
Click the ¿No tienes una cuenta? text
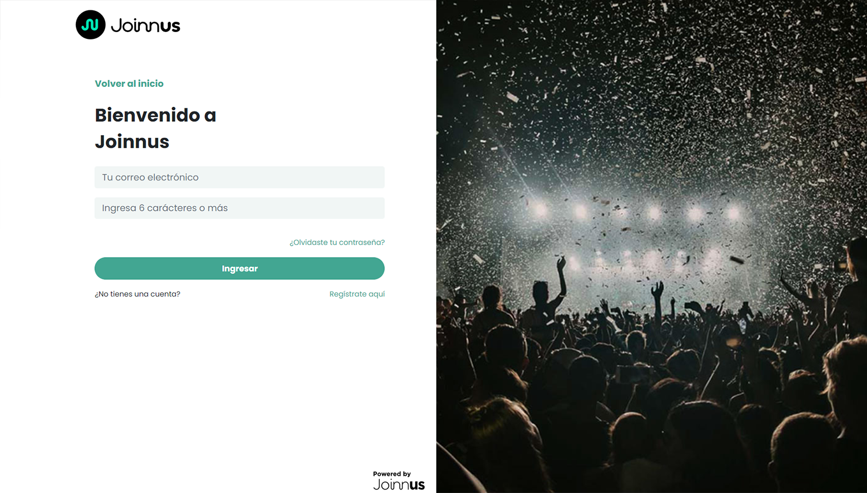coord(138,294)
